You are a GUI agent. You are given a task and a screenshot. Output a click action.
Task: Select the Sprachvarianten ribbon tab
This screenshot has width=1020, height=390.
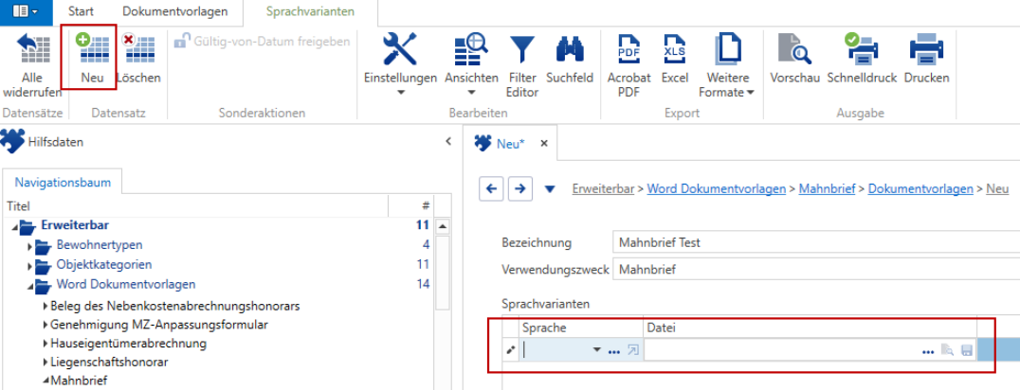(x=310, y=11)
